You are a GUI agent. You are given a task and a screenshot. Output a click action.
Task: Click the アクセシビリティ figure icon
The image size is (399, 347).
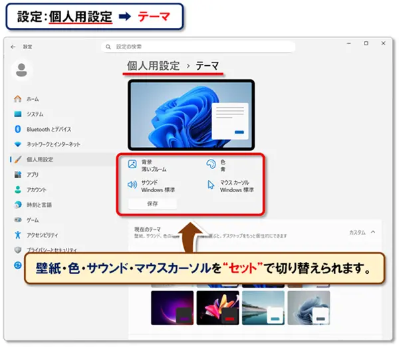17,235
